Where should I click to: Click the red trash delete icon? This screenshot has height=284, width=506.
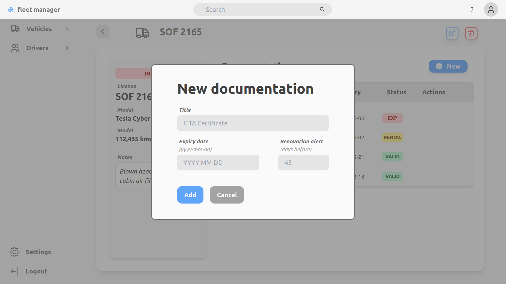click(471, 33)
